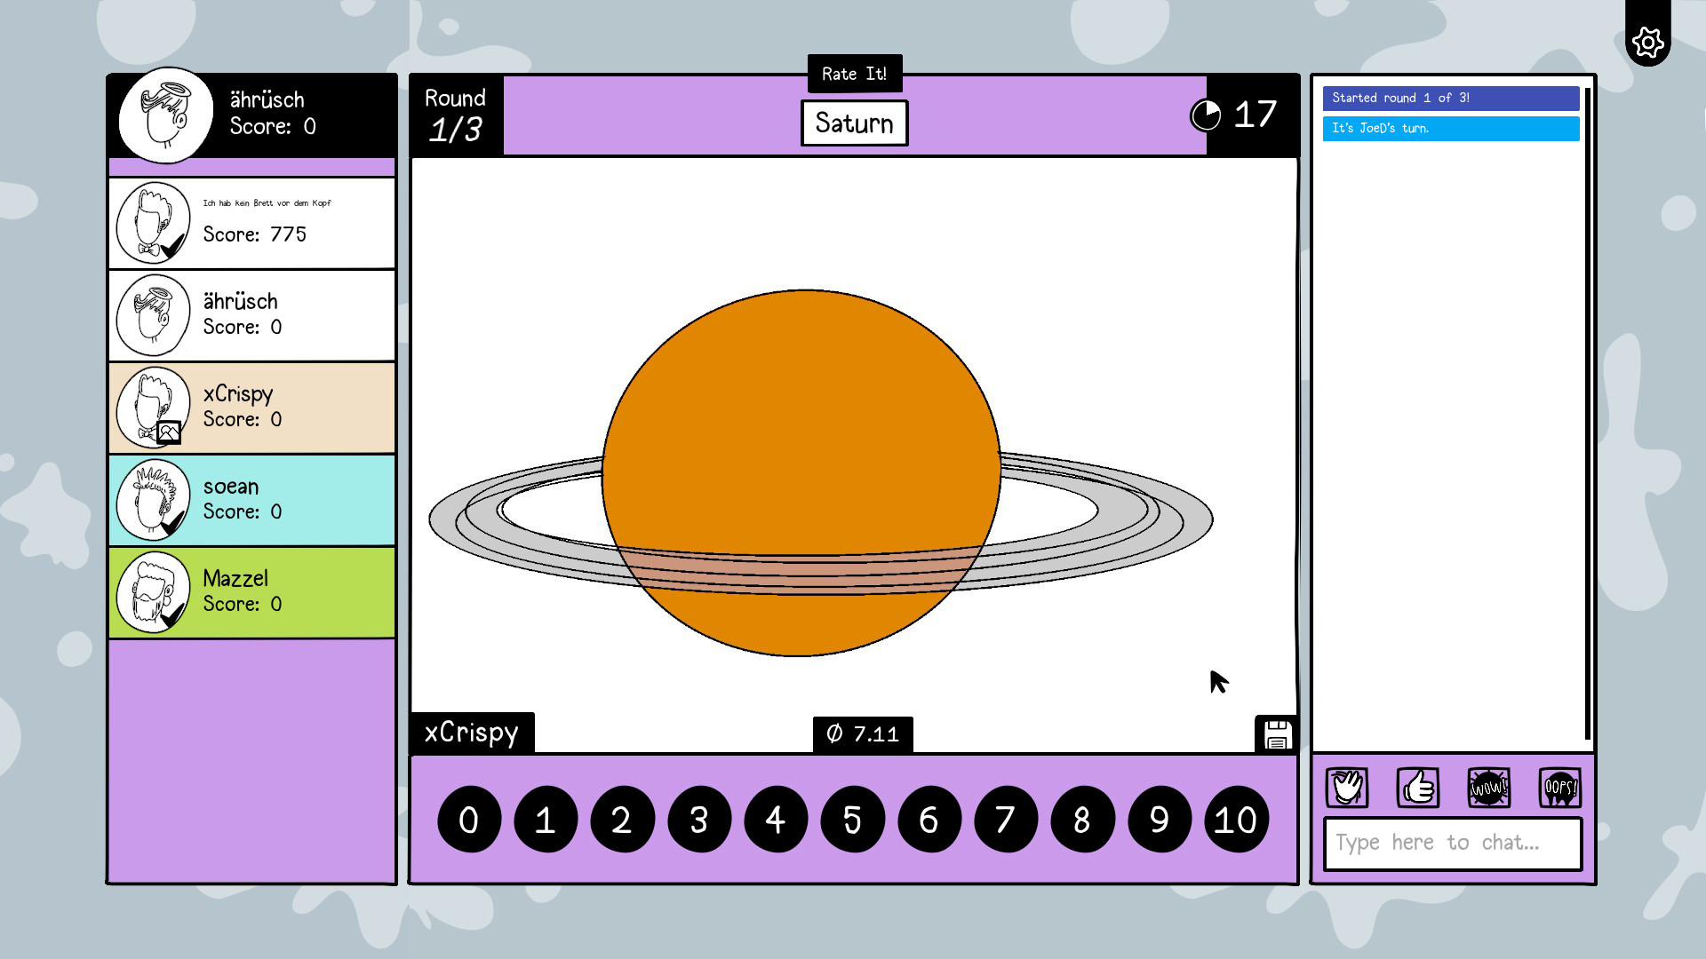Click xCrispy's avatar in the player list
1706x959 pixels.
[154, 408]
